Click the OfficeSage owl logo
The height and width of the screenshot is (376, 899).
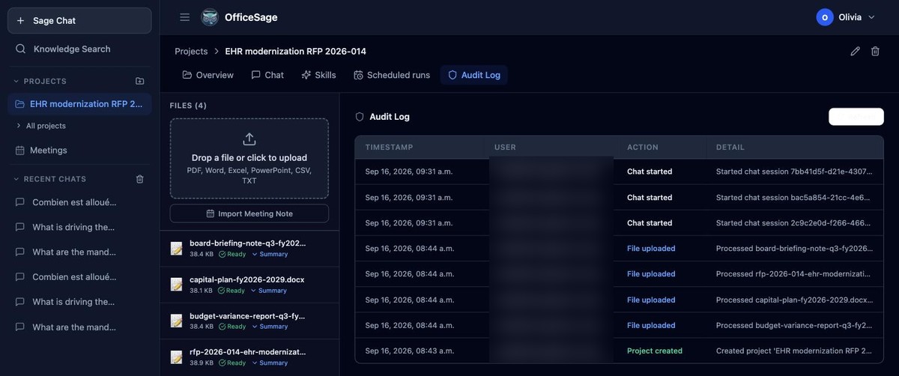pos(210,17)
